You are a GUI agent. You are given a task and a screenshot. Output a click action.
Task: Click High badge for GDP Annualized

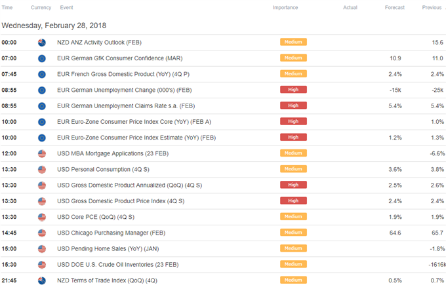point(293,185)
